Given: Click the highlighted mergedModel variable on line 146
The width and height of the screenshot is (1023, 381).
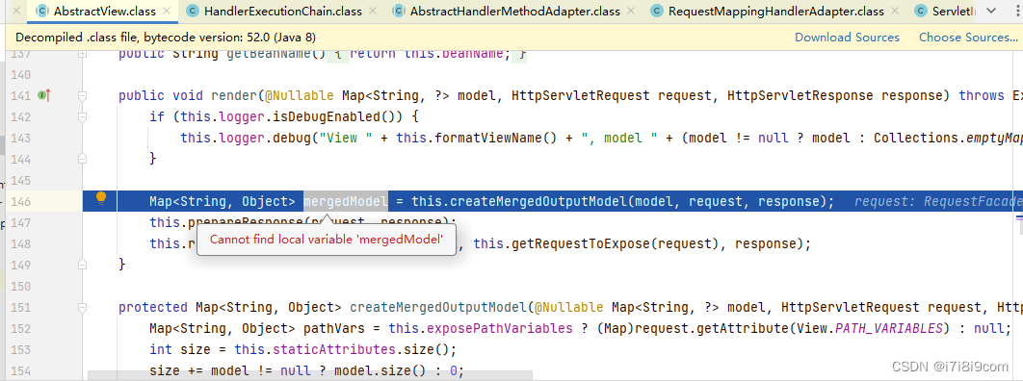Looking at the screenshot, I should tap(346, 201).
